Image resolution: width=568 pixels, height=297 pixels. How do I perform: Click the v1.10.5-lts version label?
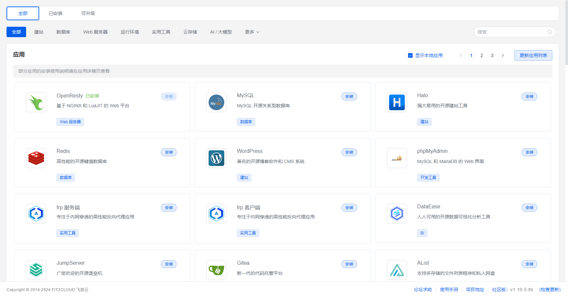522,290
